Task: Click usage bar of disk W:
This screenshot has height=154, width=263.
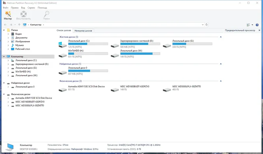Action: click(x=140, y=54)
